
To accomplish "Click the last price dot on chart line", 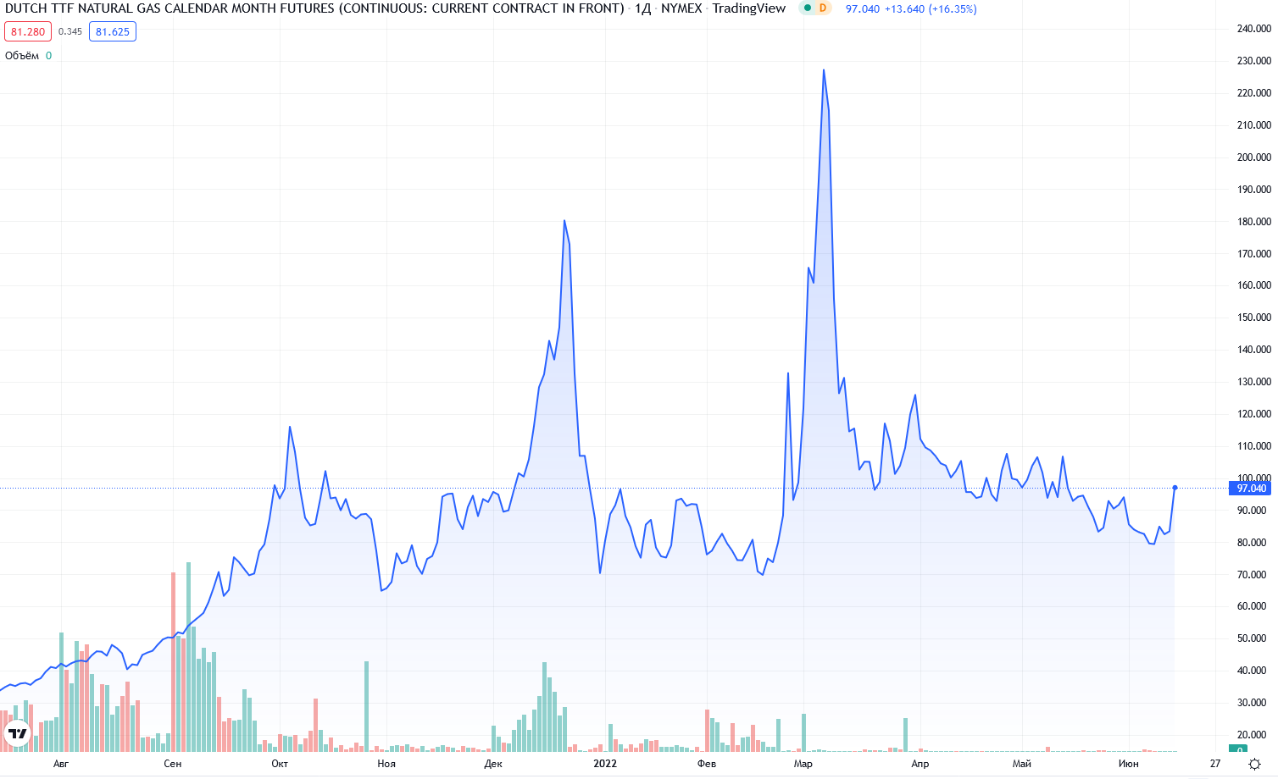I will [x=1175, y=488].
